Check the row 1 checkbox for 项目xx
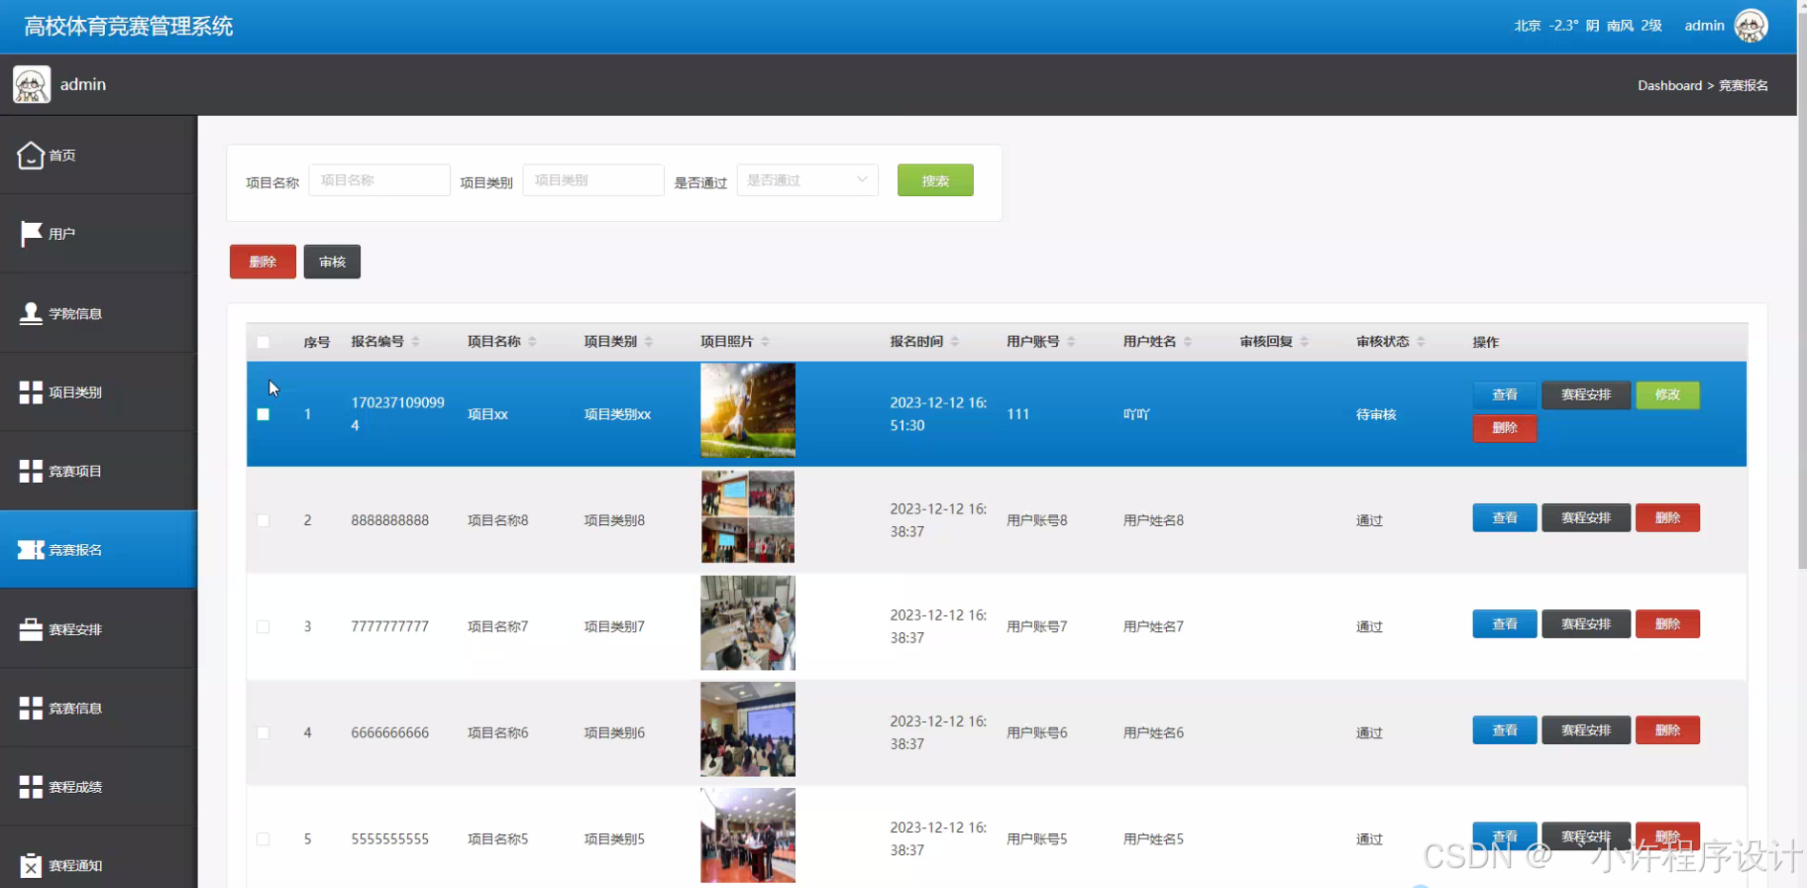Screen dimensions: 1807x888 pyautogui.click(x=263, y=414)
